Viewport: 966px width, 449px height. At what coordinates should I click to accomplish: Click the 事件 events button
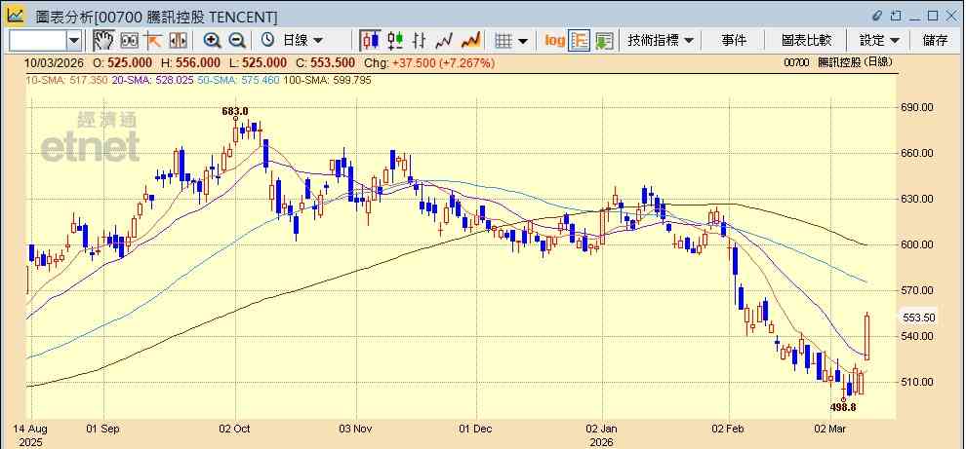point(734,41)
